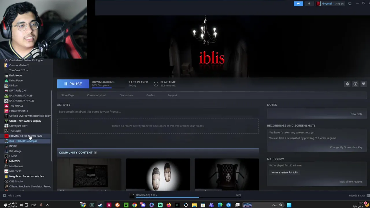Open the Community Hub tab
Viewport: 370px width, 208px height.
click(x=97, y=95)
